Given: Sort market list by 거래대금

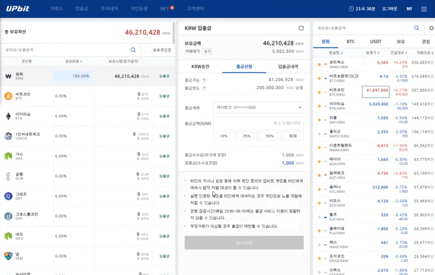Looking at the screenshot, I should [x=424, y=52].
